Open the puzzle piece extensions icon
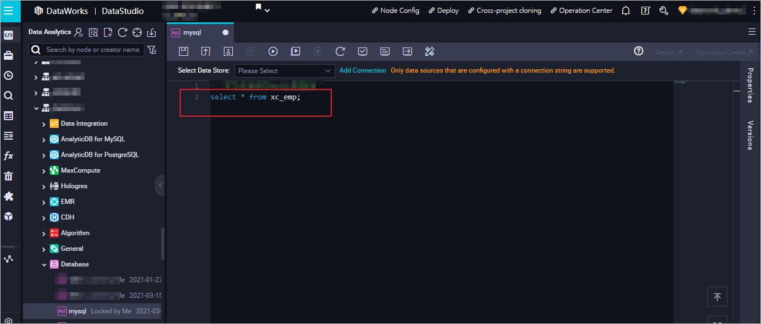Screen dimensions: 761x324 coord(8,196)
